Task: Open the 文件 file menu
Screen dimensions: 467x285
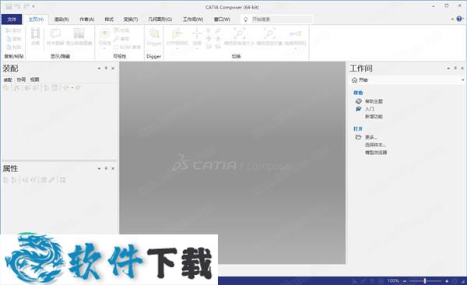Action: [x=12, y=19]
